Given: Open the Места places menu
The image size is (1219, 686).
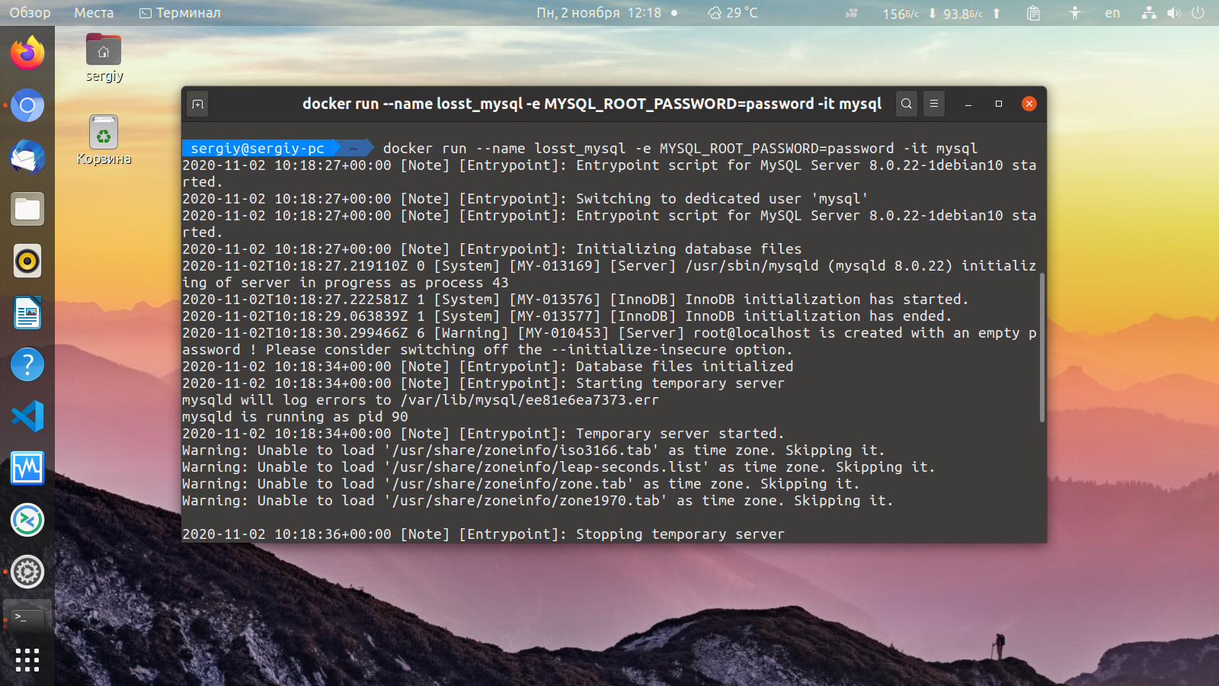Looking at the screenshot, I should pos(94,13).
